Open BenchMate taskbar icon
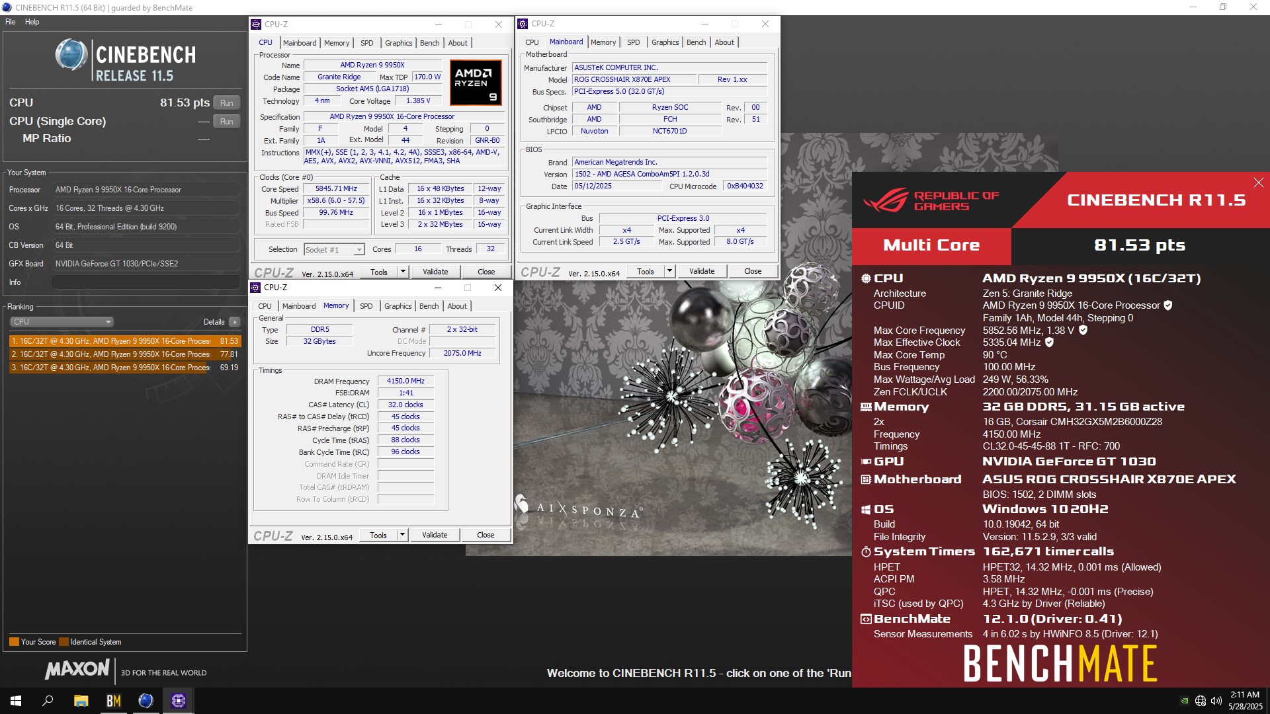This screenshot has height=714, width=1270. pos(113,701)
